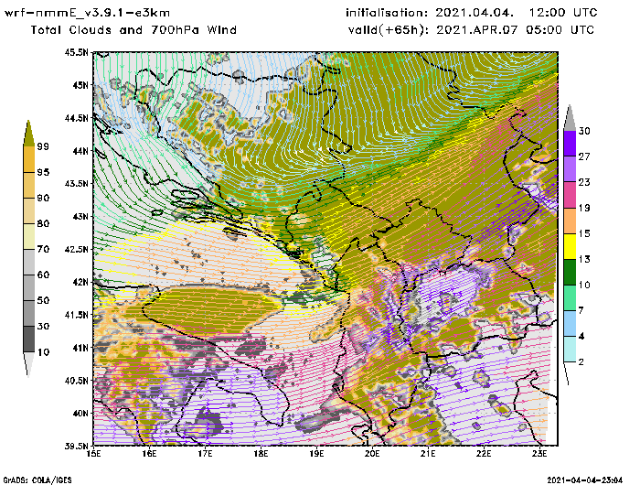The image size is (640, 485).
Task: Click the 23E longitude label
Action: 539,454
